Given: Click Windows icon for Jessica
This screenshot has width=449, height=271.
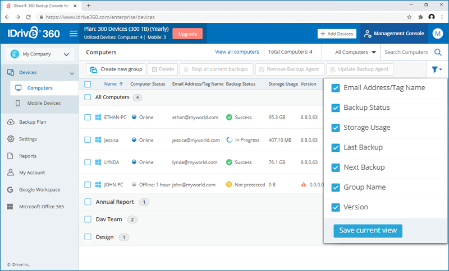Looking at the screenshot, I should tap(98, 140).
